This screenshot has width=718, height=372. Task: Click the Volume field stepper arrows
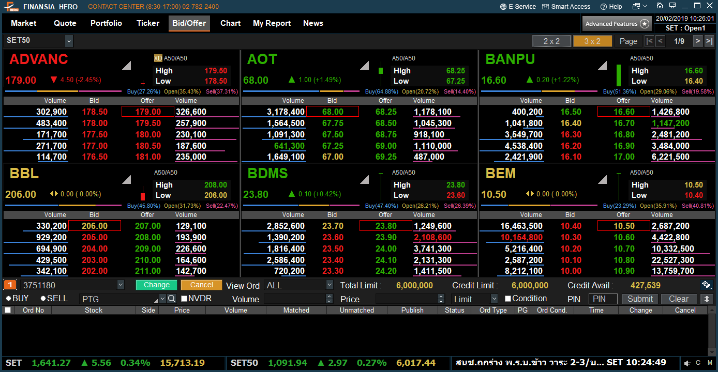pos(330,299)
